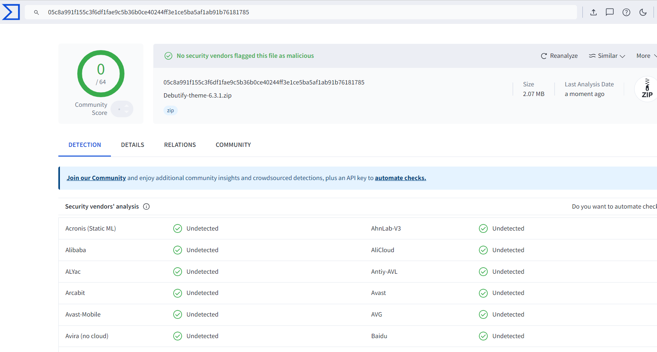
Task: Click the Arcabit undetected check icon
Action: click(178, 293)
